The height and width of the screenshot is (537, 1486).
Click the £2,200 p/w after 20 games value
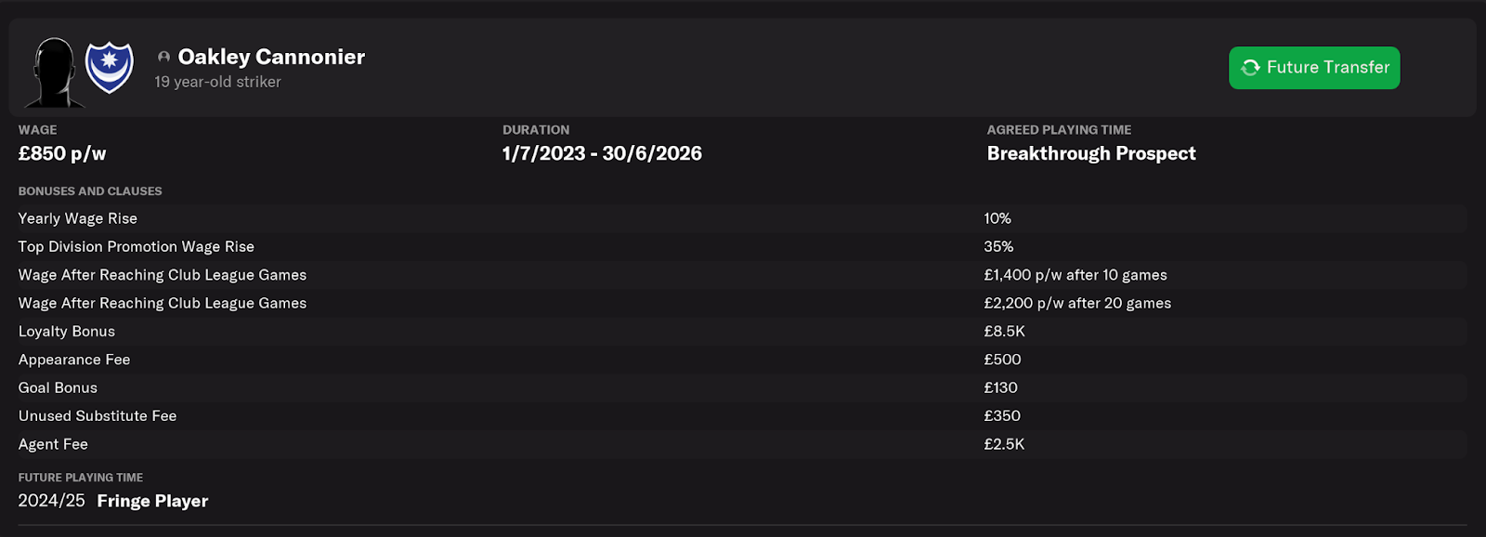coord(1077,303)
